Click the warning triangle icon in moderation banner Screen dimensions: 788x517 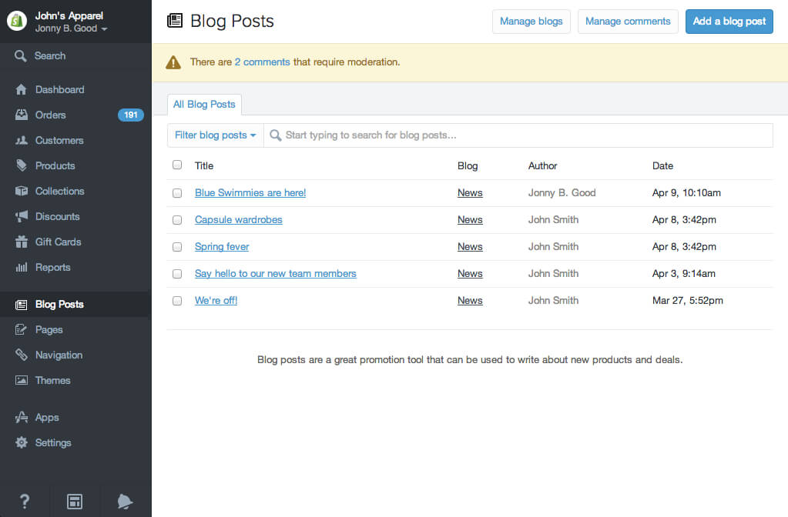[x=173, y=62]
